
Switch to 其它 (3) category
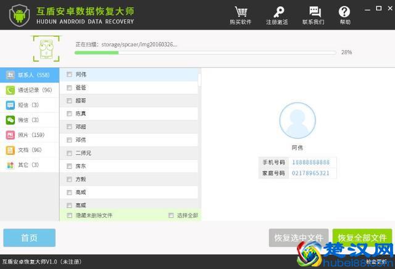coord(30,165)
